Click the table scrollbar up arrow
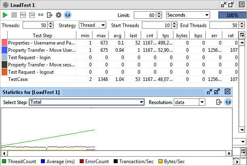The height and width of the screenshot is (166, 247). (242, 43)
